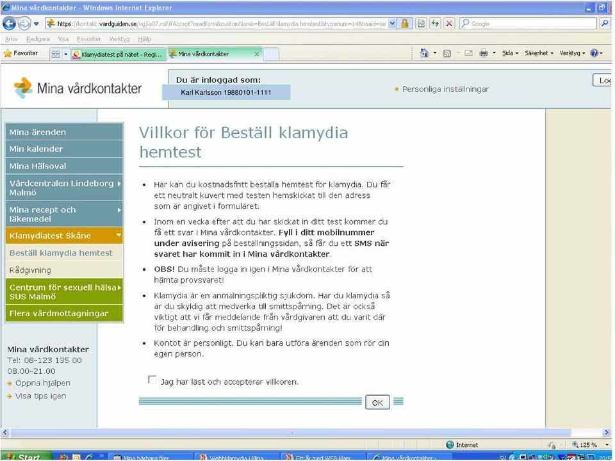Click the horizontal scrollbar right arrow
Image resolution: width=615 pixels, height=461 pixels.
(607, 433)
